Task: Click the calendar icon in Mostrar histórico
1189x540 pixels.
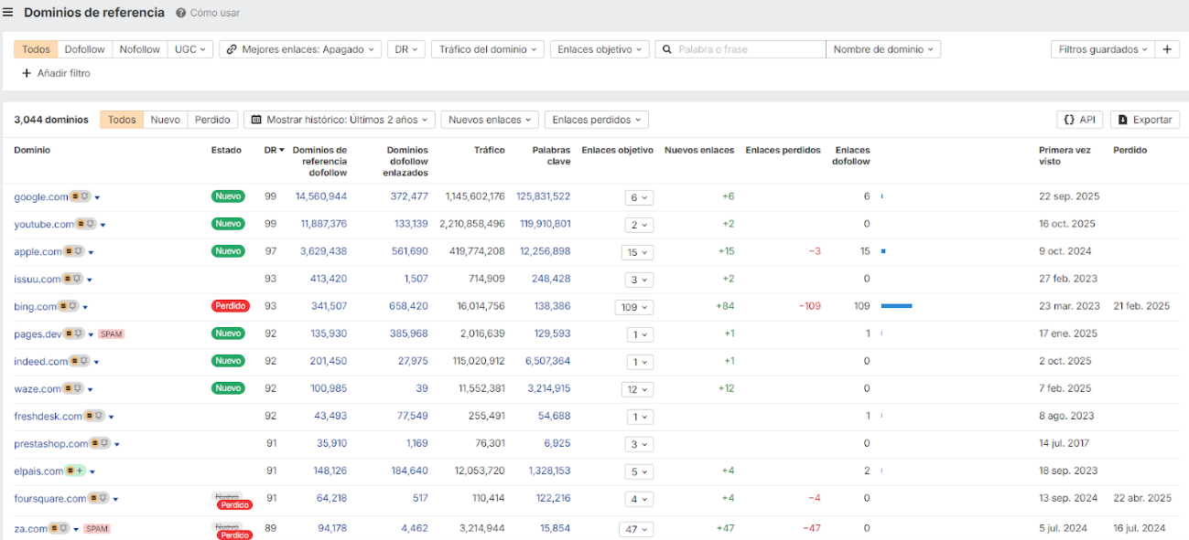Action: 257,120
